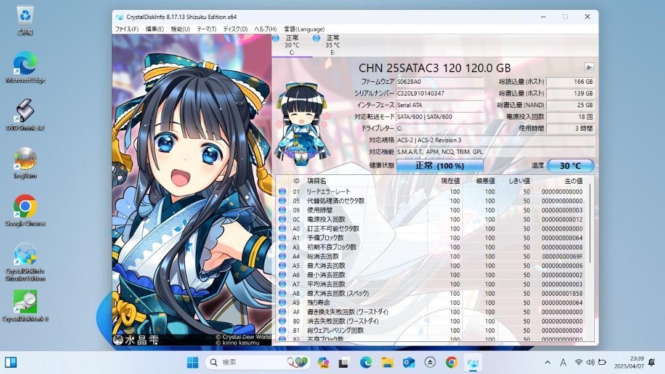This screenshot has height=374, width=665.
Task: Click the 18 回 power on count value
Action: coord(570,116)
